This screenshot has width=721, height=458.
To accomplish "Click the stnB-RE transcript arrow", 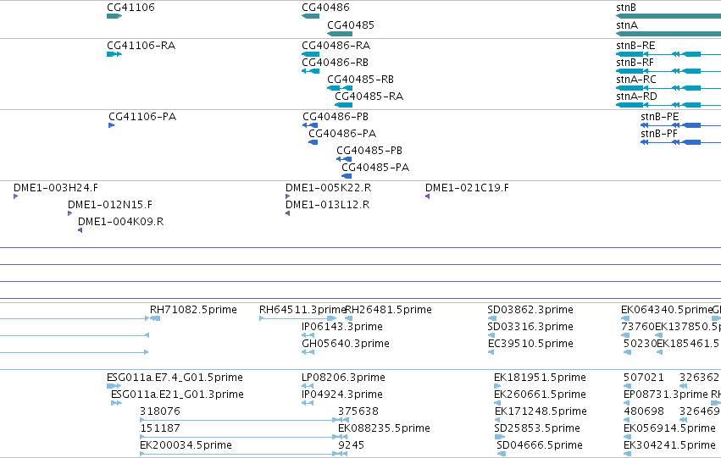I will 668,54.
